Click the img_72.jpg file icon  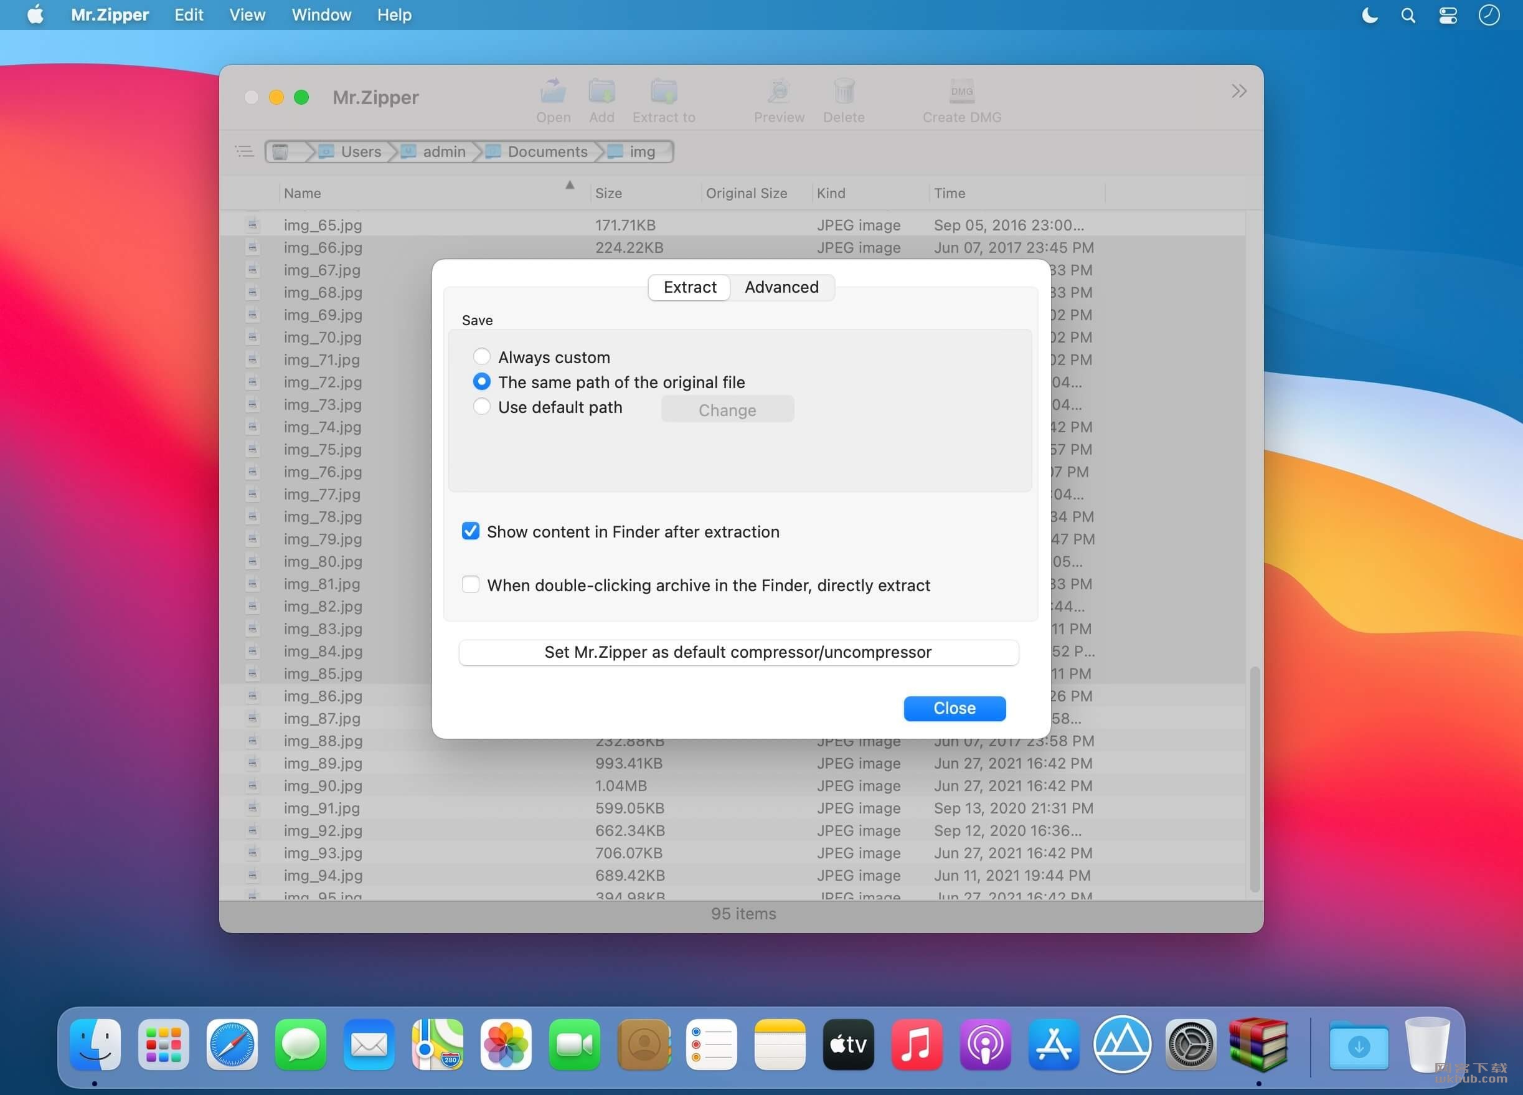coord(253,382)
